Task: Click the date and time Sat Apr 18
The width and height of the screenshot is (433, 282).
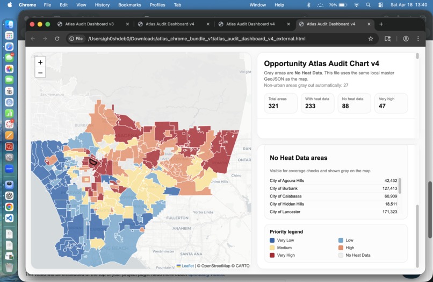Action: (409, 5)
